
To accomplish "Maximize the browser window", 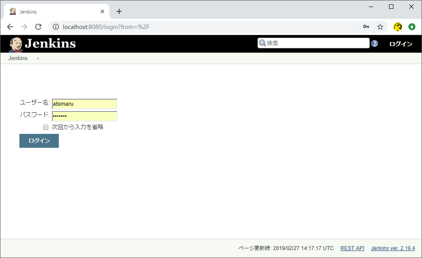I will [x=391, y=7].
